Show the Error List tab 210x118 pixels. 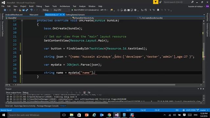click(9, 106)
